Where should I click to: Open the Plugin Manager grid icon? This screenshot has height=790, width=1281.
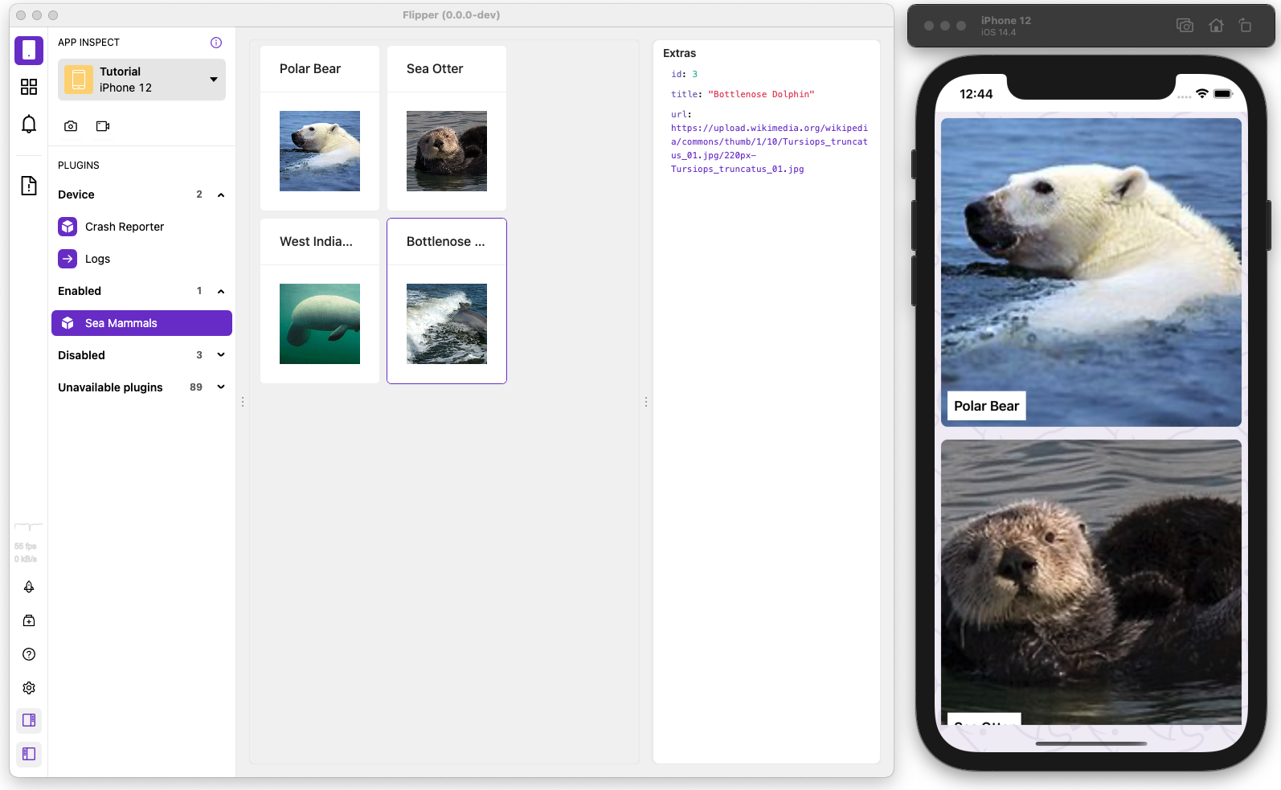tap(29, 87)
